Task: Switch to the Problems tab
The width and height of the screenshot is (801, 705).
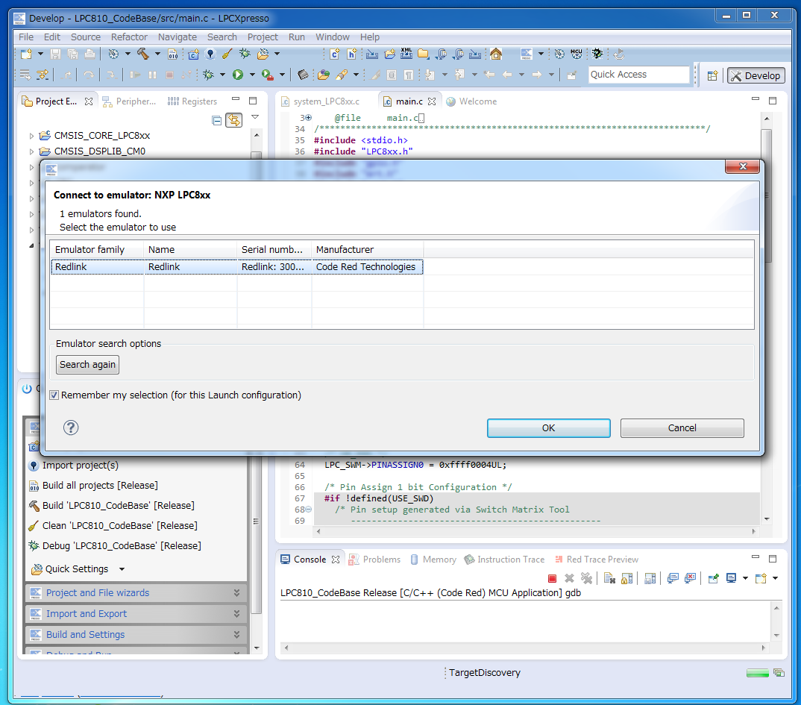Action: pos(374,560)
